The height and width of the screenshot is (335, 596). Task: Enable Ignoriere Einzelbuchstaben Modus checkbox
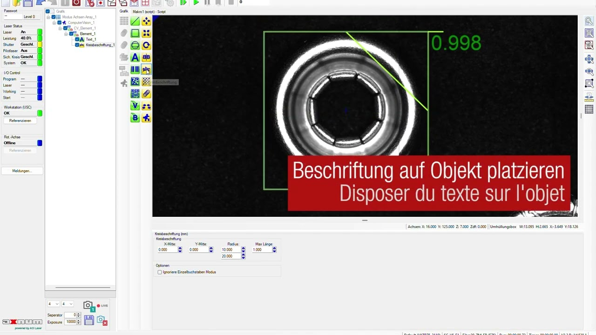point(160,272)
